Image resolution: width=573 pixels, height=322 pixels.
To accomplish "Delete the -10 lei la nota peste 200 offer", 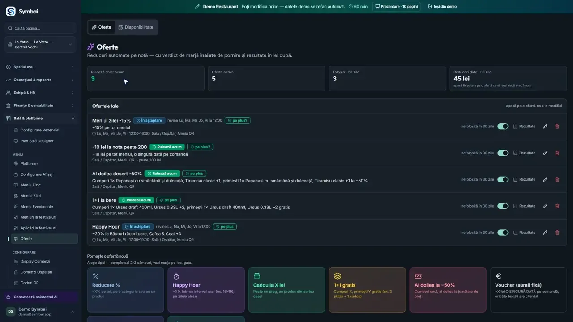I will pyautogui.click(x=557, y=153).
